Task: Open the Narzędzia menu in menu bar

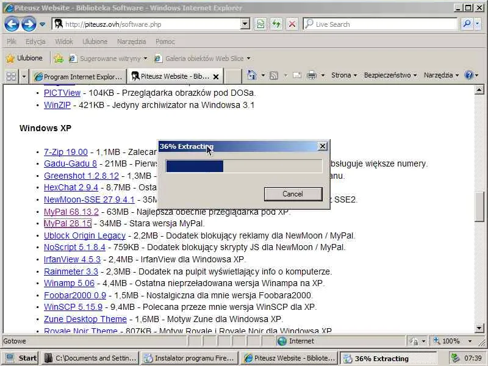Action: click(131, 41)
